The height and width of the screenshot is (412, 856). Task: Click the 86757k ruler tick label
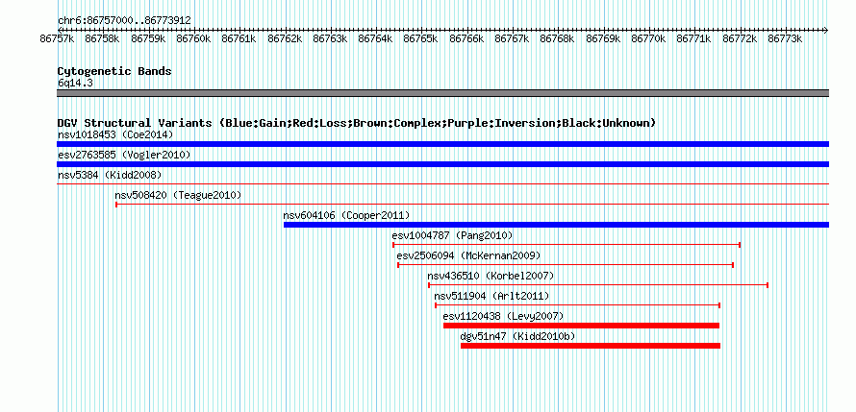(58, 38)
